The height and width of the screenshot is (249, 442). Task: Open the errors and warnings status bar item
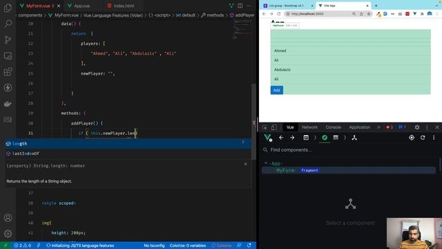(23, 246)
